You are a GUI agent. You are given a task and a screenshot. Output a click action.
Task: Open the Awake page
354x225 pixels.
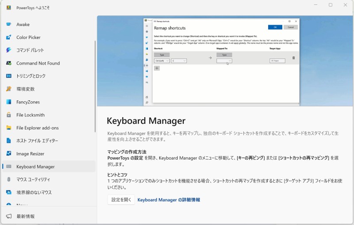(x=49, y=24)
